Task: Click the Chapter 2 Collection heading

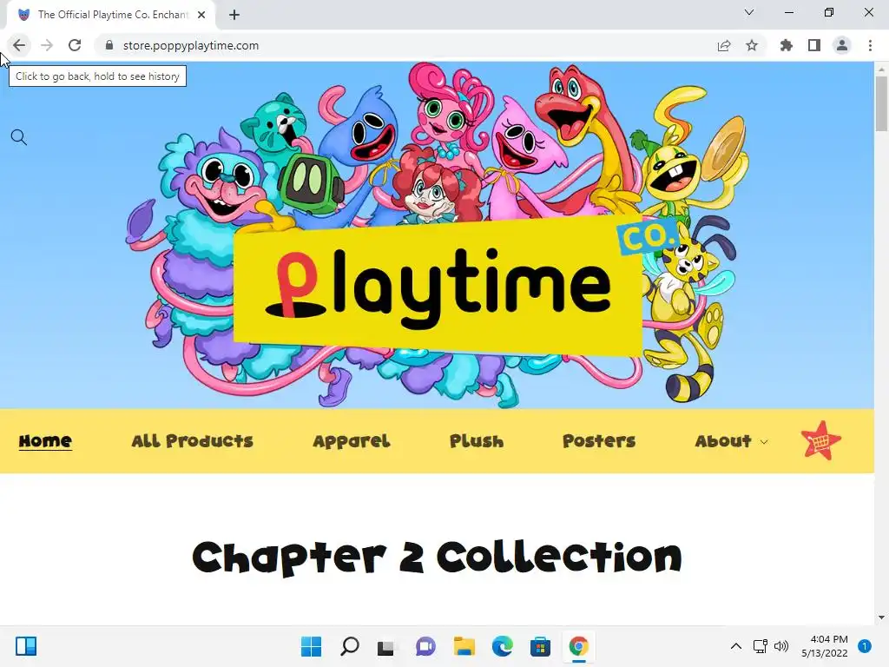Action: point(438,558)
